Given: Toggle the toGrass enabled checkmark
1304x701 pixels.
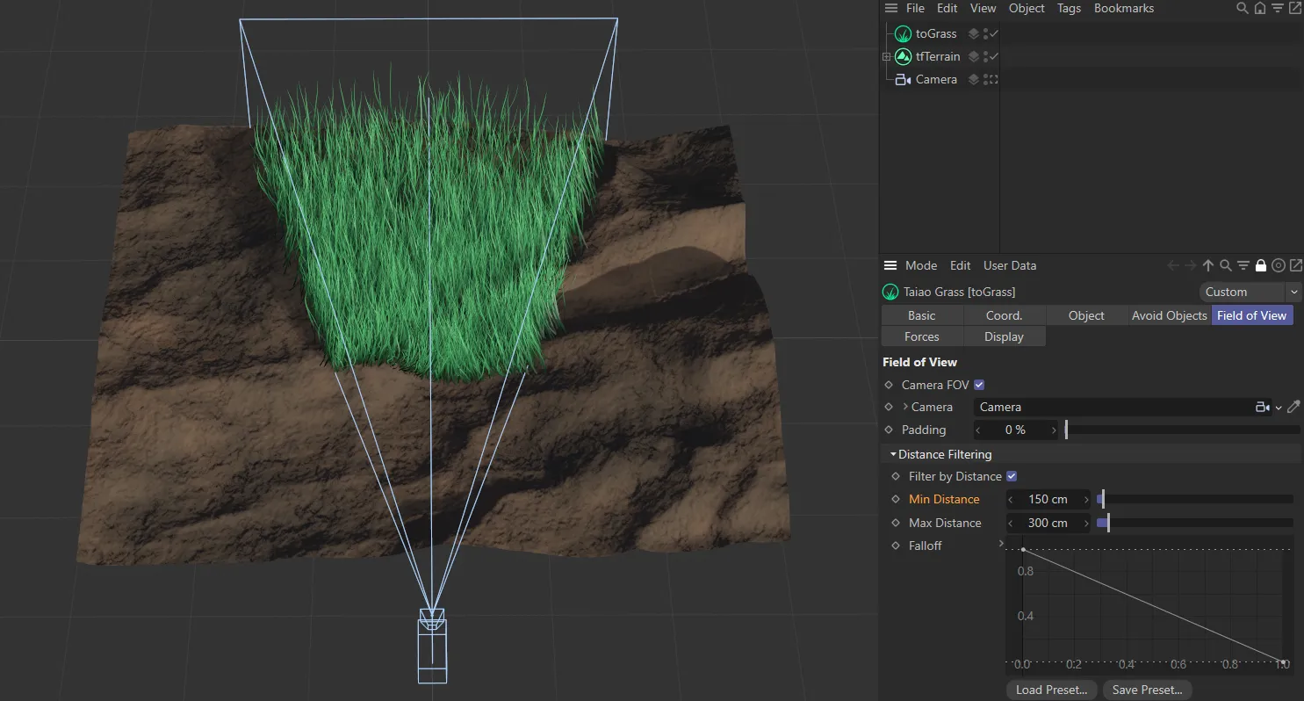Looking at the screenshot, I should coord(994,34).
